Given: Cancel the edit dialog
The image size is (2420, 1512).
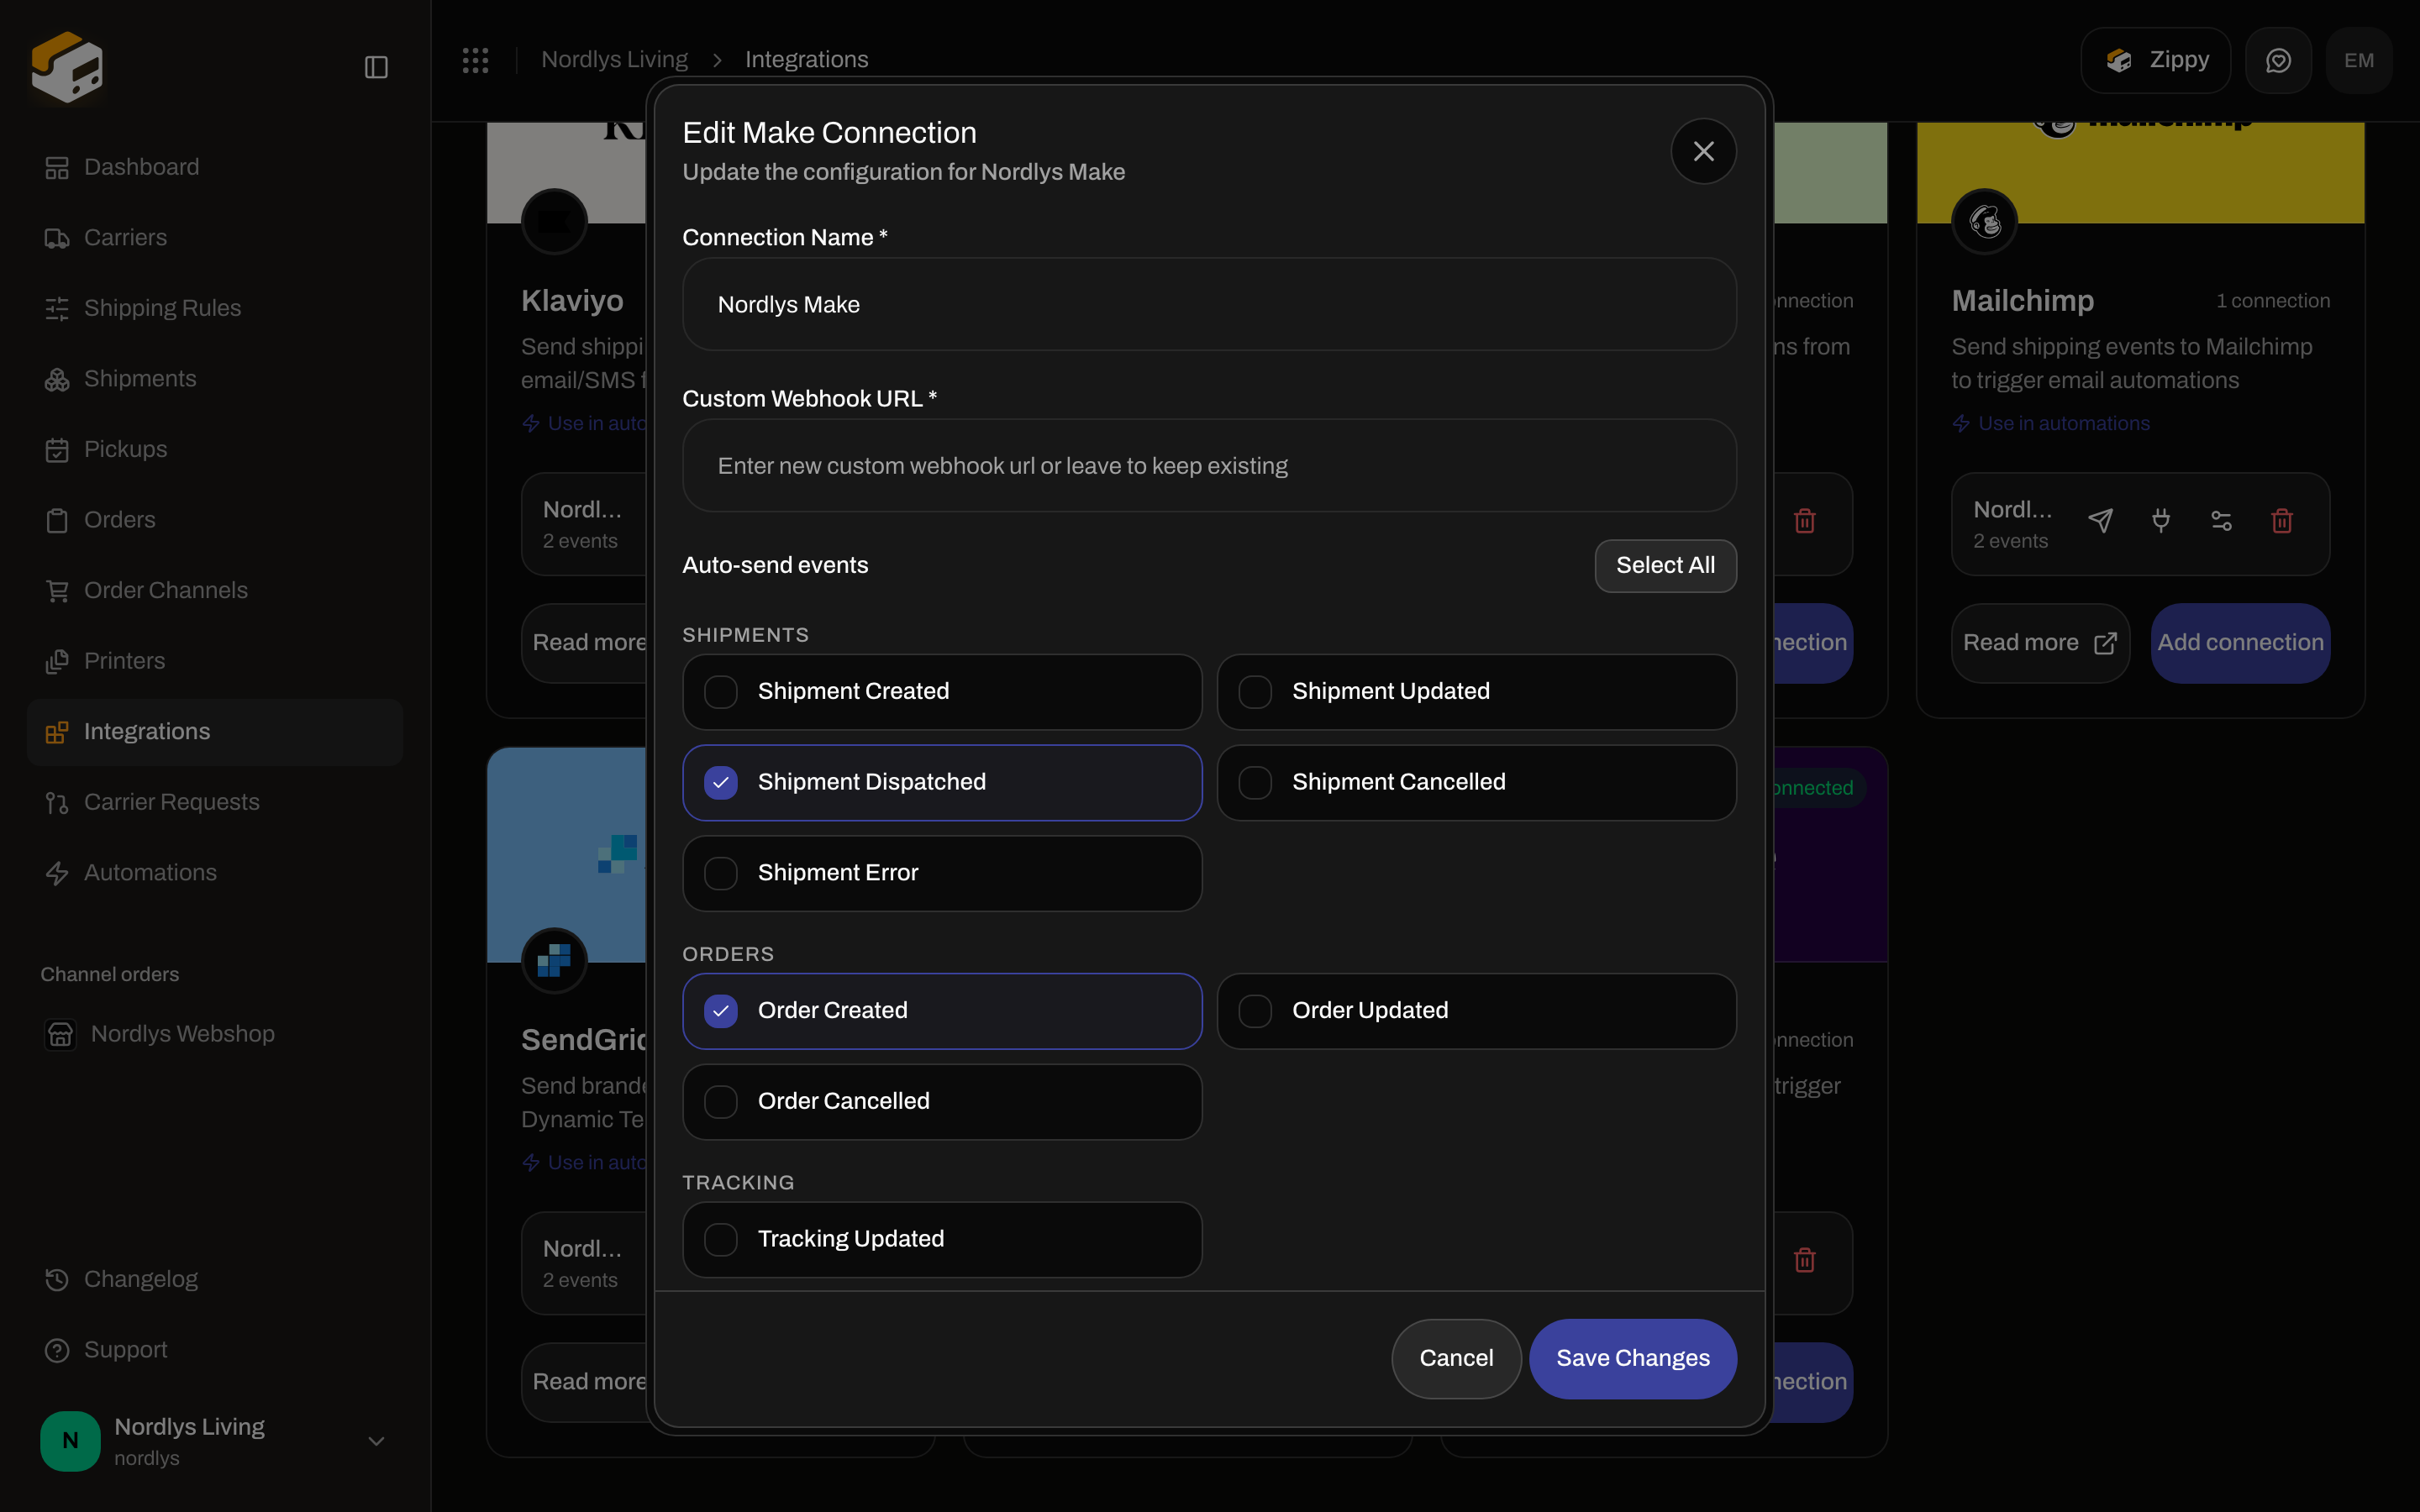Looking at the screenshot, I should pyautogui.click(x=1456, y=1358).
